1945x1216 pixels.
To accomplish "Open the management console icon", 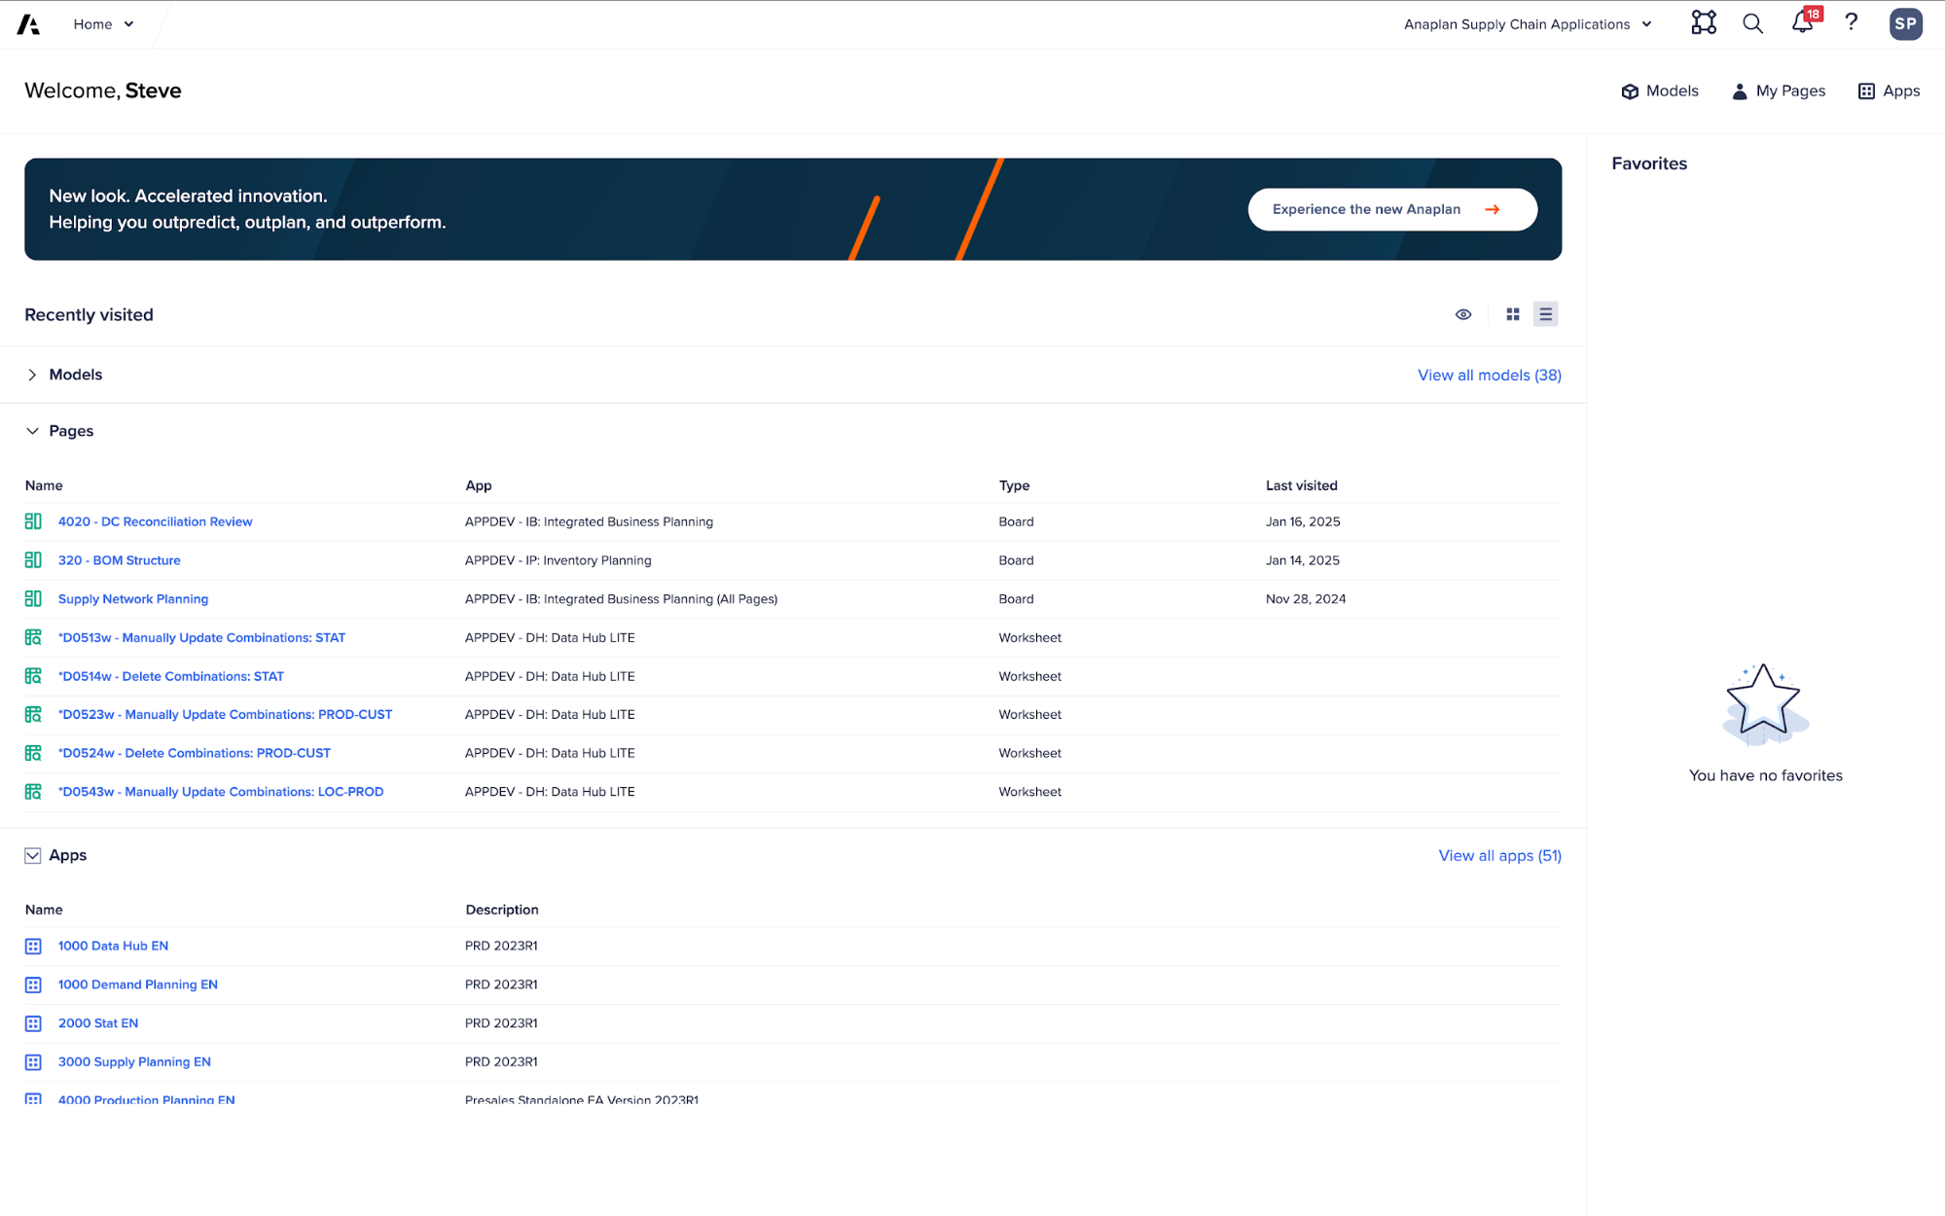I will click(1704, 23).
